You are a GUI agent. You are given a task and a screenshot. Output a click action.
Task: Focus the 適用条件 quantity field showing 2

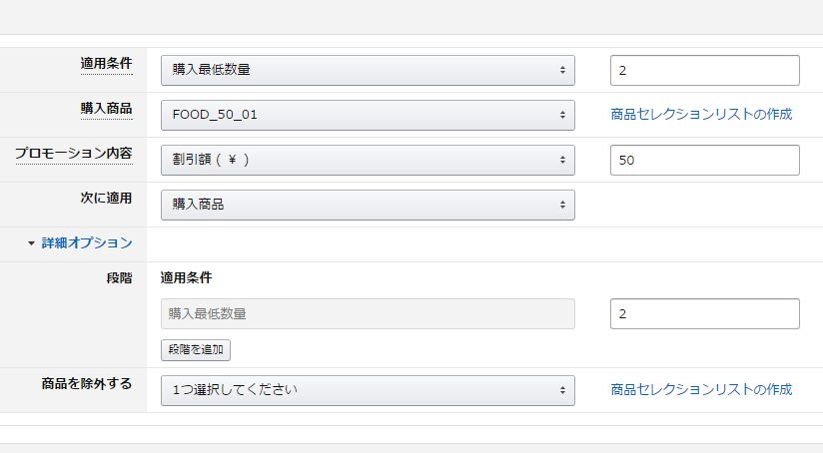coord(705,70)
